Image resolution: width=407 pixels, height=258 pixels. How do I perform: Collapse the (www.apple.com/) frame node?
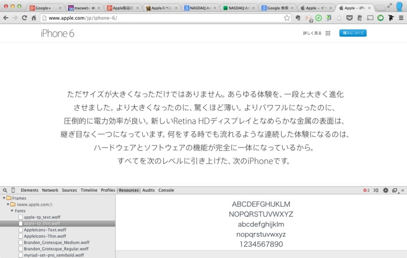tap(8, 205)
